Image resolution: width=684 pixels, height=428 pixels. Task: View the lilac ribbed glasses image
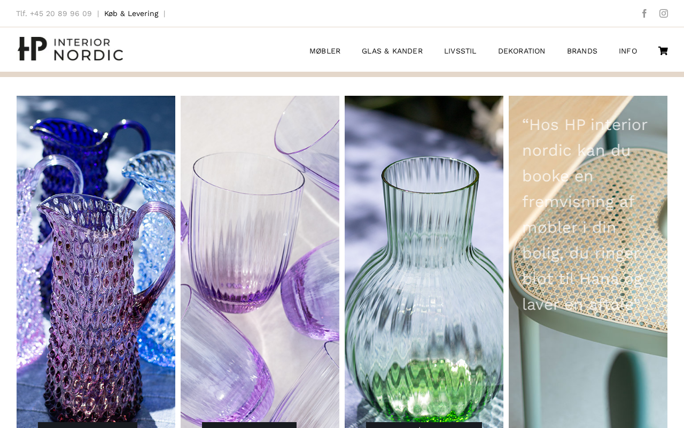tap(260, 258)
